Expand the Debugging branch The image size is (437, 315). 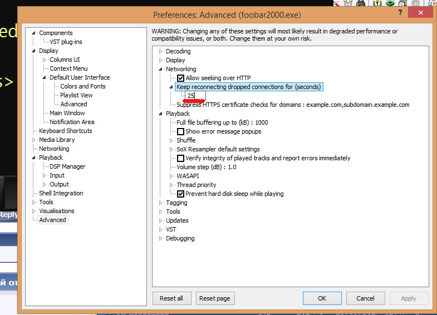[160, 238]
